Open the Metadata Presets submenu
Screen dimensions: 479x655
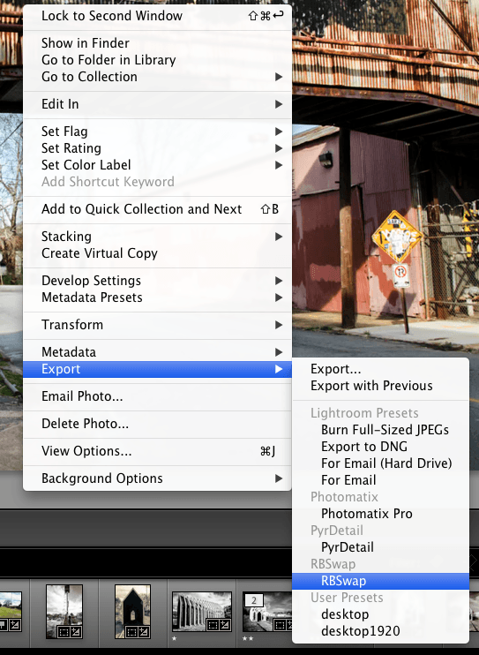pyautogui.click(x=157, y=297)
